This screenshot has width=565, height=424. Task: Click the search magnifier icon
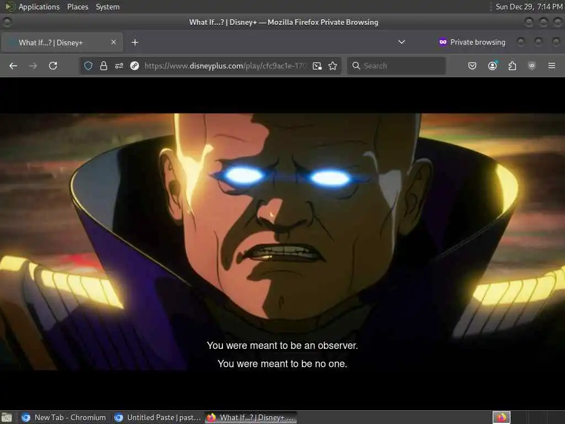(x=356, y=66)
